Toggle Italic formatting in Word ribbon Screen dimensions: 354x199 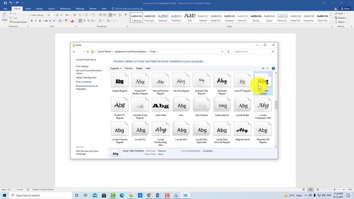[35, 21]
